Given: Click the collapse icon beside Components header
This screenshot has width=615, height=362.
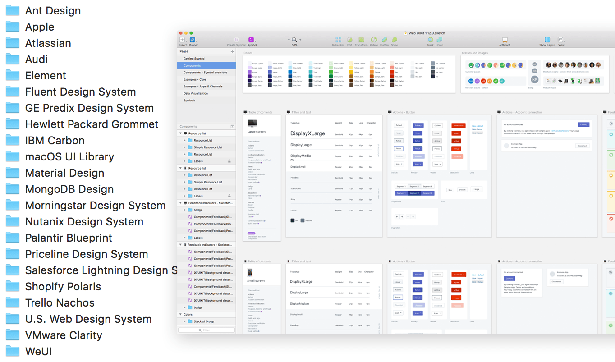Looking at the screenshot, I should 233,127.
